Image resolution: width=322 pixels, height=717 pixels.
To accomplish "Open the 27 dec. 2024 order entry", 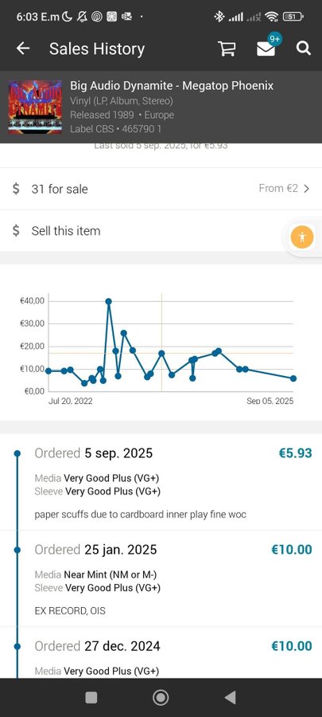I will [x=161, y=652].
